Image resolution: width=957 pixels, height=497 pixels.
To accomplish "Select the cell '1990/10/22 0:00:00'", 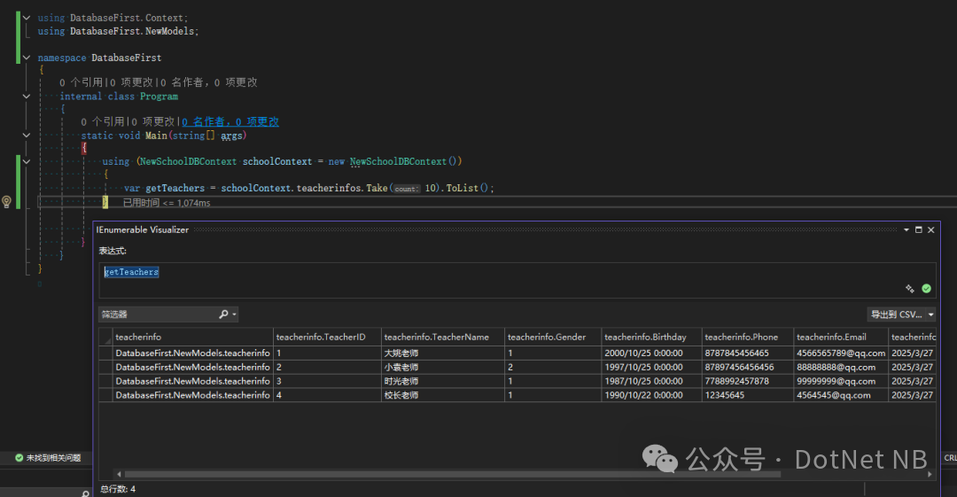I will 651,395.
